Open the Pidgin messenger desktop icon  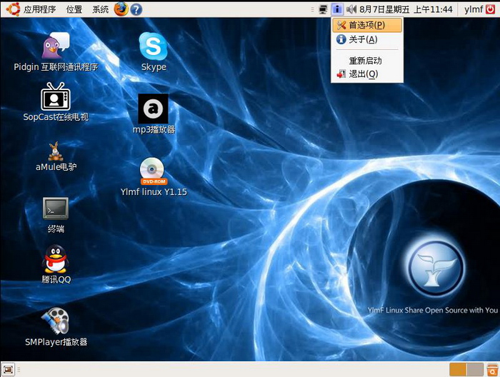tap(55, 46)
